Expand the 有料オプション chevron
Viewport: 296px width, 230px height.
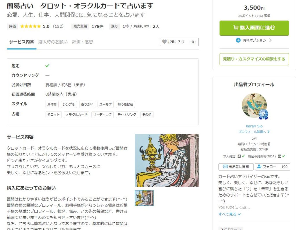pyautogui.click(x=270, y=40)
